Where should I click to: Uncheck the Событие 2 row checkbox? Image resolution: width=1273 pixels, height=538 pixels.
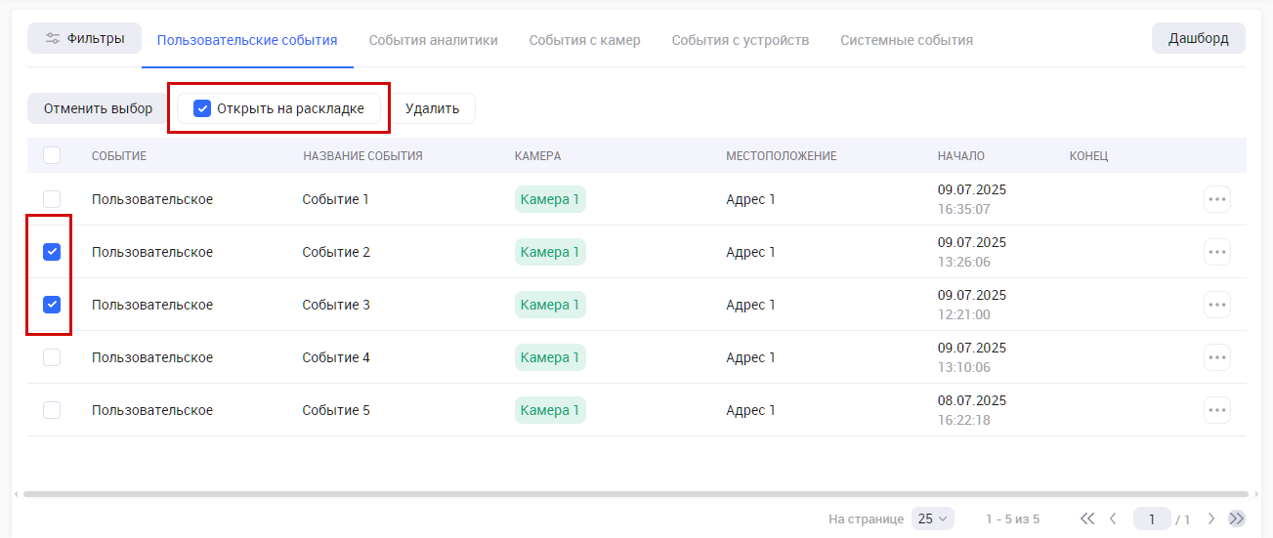click(52, 252)
